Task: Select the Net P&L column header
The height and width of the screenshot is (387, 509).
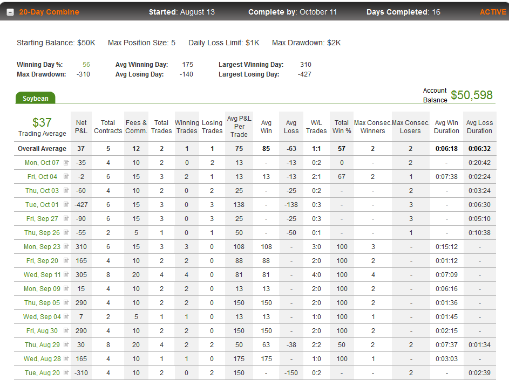Action: pyautogui.click(x=81, y=127)
